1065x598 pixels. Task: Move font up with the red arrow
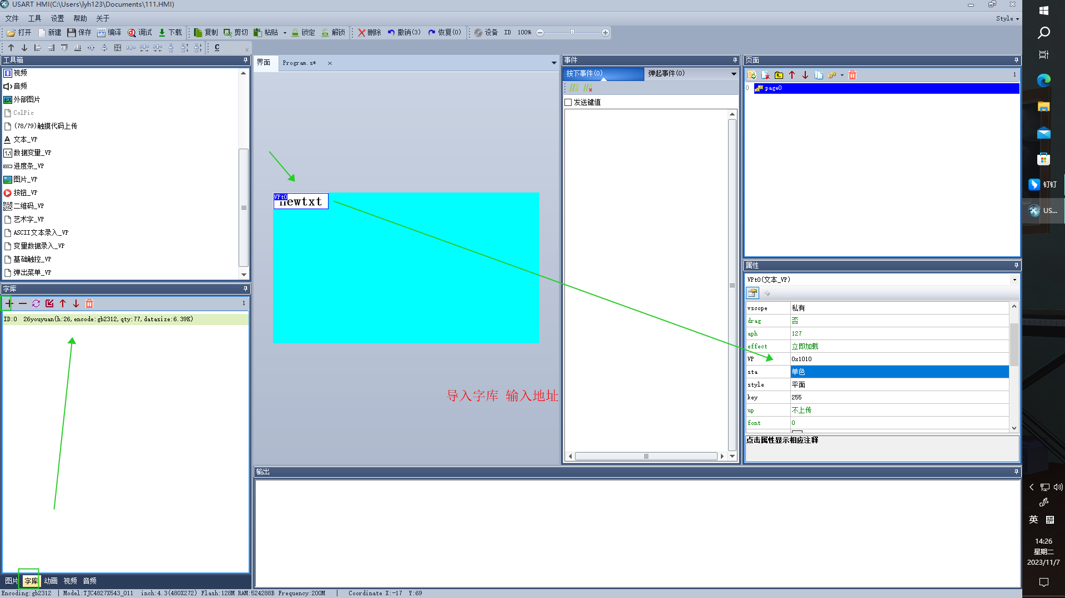(63, 303)
